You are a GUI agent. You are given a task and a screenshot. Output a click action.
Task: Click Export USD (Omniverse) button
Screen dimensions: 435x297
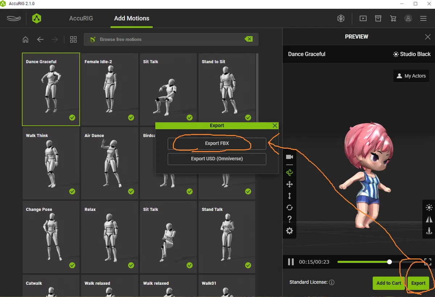(x=217, y=159)
